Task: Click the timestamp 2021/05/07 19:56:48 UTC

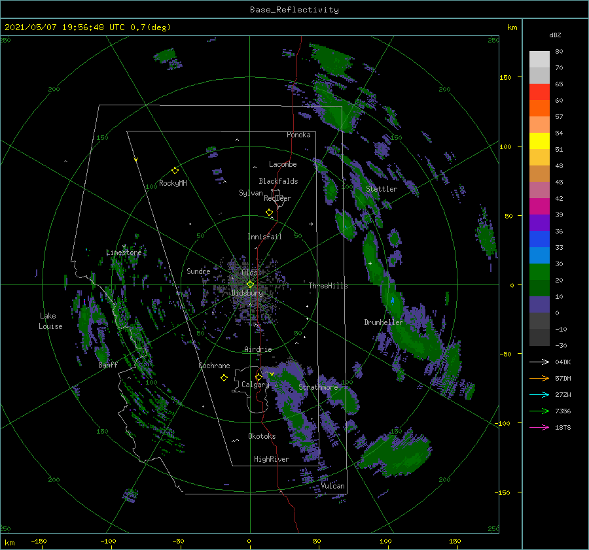Action: tap(65, 27)
